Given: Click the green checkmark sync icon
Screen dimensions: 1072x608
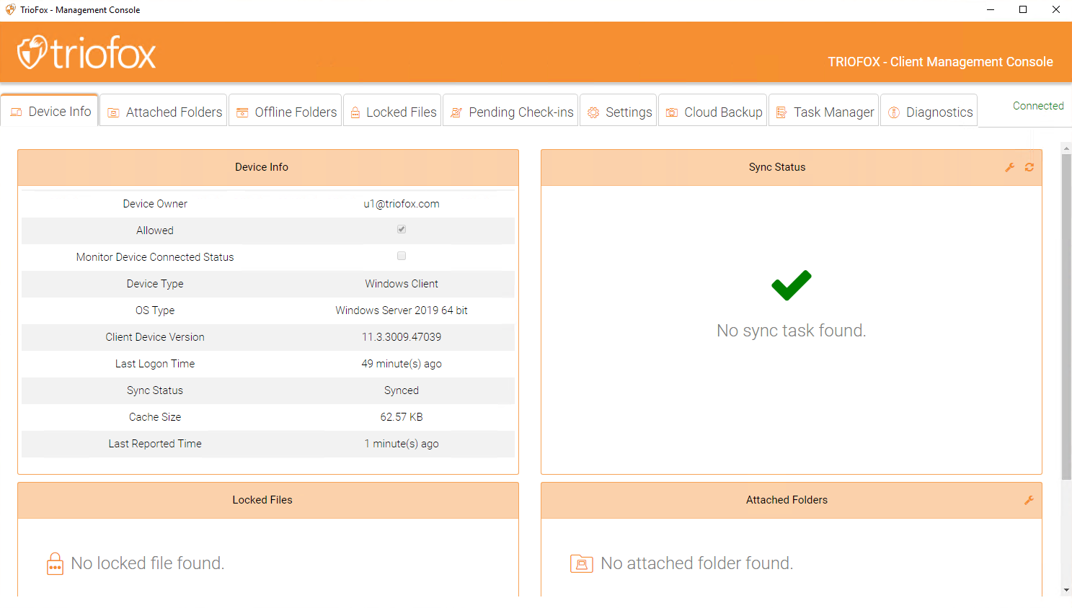Looking at the screenshot, I should (x=792, y=285).
